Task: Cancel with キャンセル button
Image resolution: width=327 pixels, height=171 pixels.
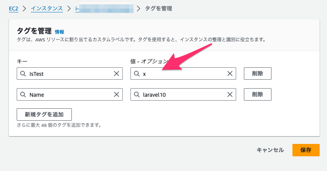Action: [x=270, y=150]
